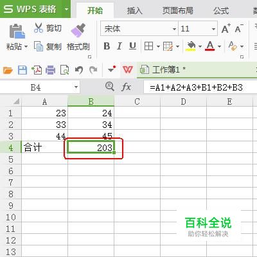
Task: Apply yellow fill color bucket
Action: (191, 46)
